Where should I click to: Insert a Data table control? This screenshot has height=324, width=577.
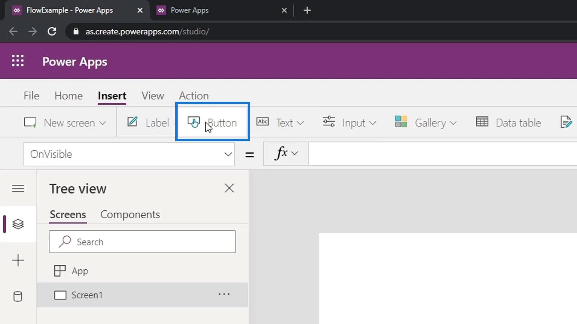click(x=508, y=123)
